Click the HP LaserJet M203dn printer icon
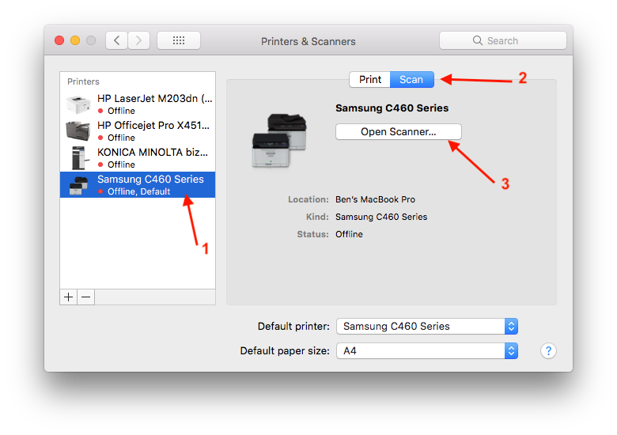The image size is (617, 435). (x=78, y=104)
